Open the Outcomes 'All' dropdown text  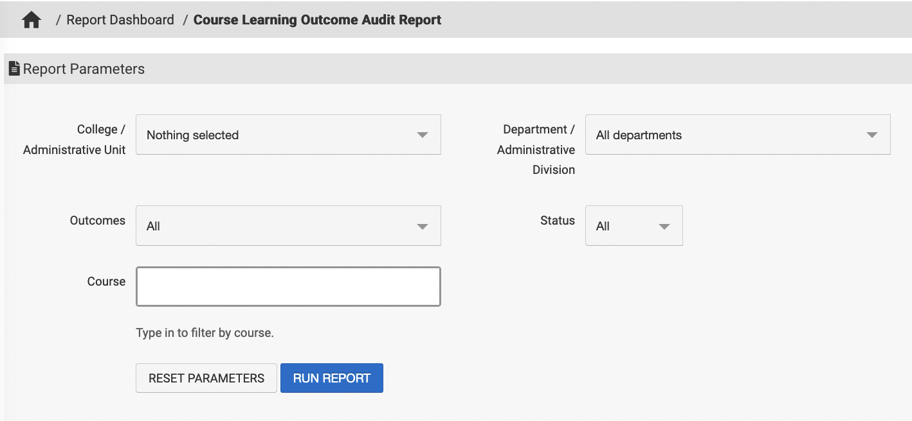coord(154,227)
